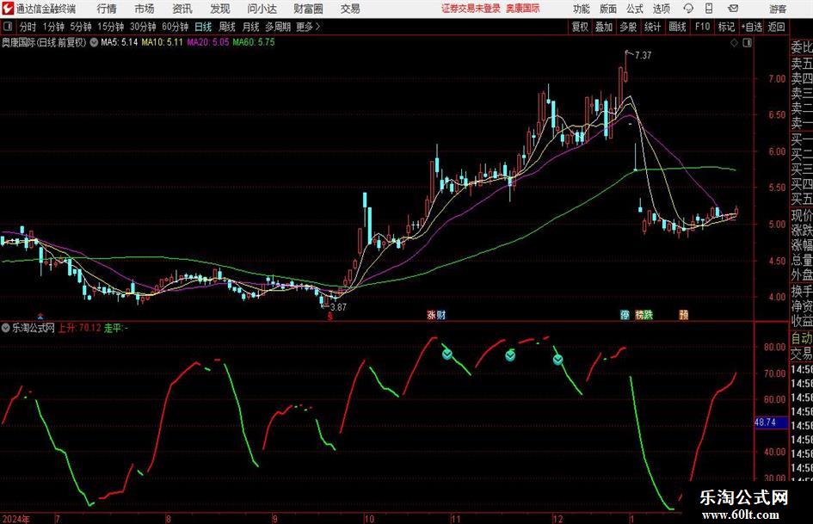Expand 更多 period options chevron
Screen dimensions: 813x524
point(309,27)
